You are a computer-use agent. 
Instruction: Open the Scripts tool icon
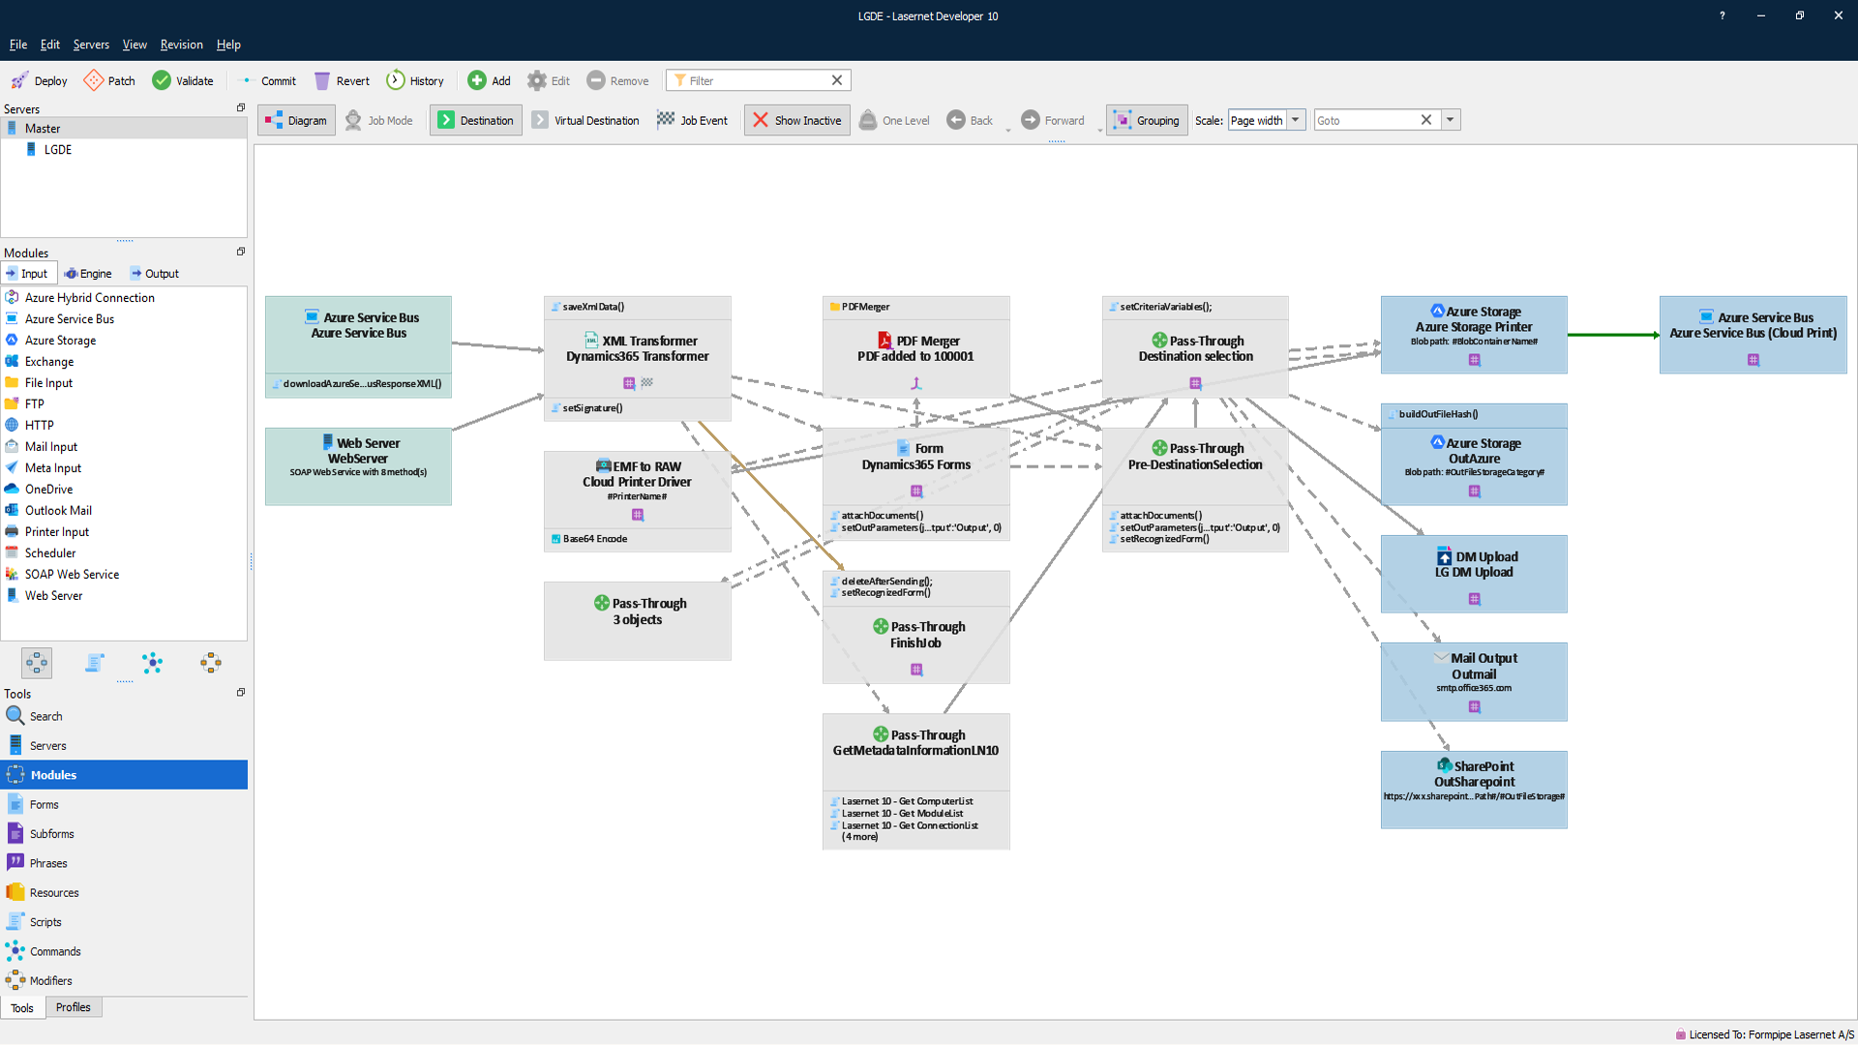coord(15,921)
